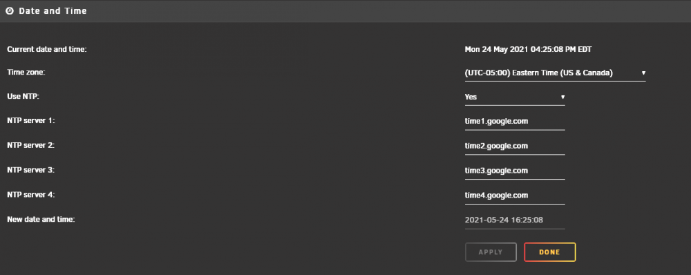Image resolution: width=691 pixels, height=275 pixels.
Task: Click the NTP server 2 field time2.google.com
Action: [x=515, y=146]
